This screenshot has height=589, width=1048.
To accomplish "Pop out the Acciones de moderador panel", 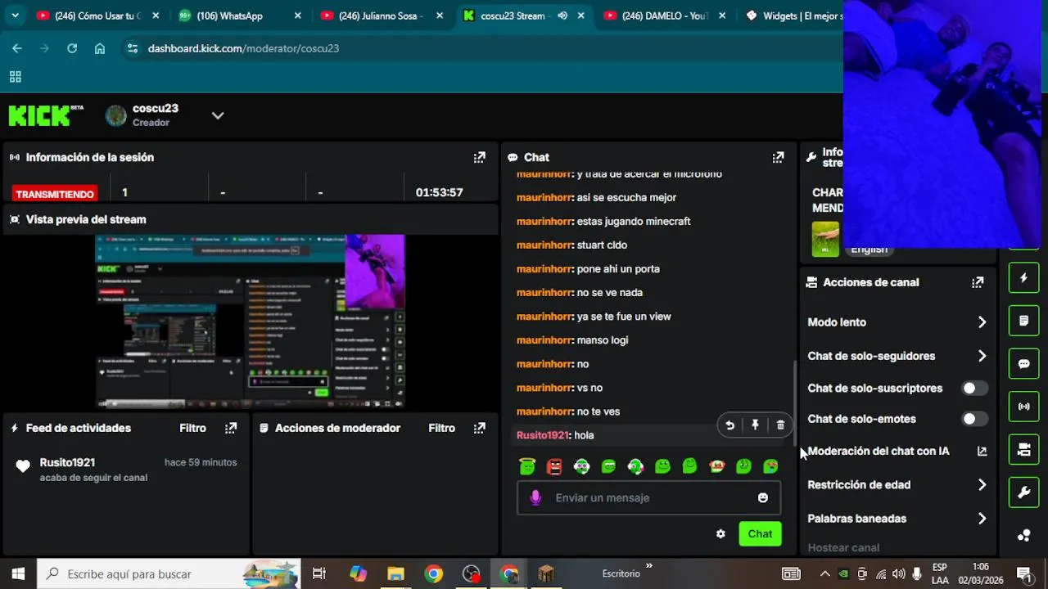I will 479,428.
